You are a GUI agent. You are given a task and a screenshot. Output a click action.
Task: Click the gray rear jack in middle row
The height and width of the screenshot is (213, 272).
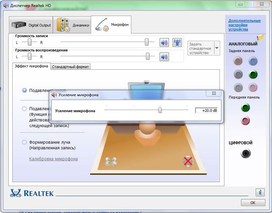point(238,74)
